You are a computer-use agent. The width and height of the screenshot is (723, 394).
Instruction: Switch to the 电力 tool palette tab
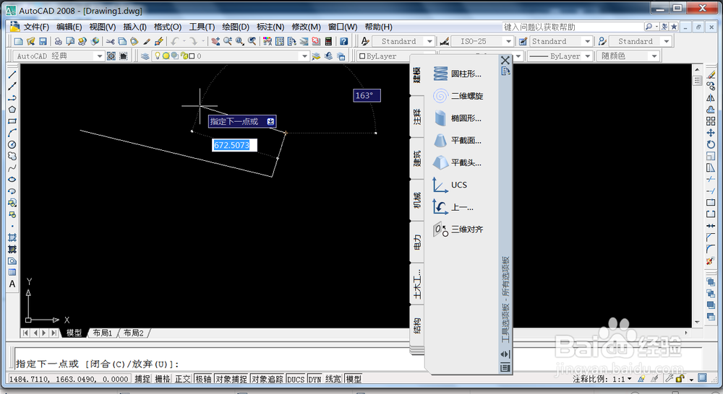(417, 242)
